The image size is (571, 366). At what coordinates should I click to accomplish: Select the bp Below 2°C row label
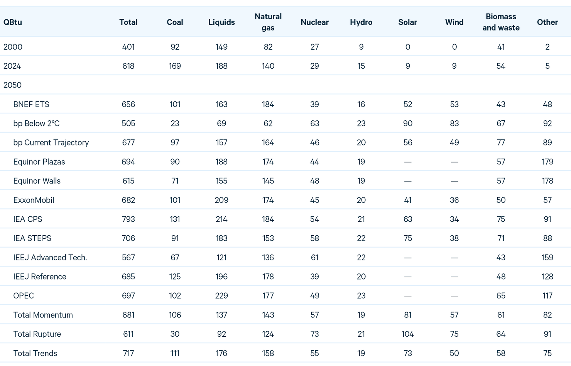pos(36,123)
